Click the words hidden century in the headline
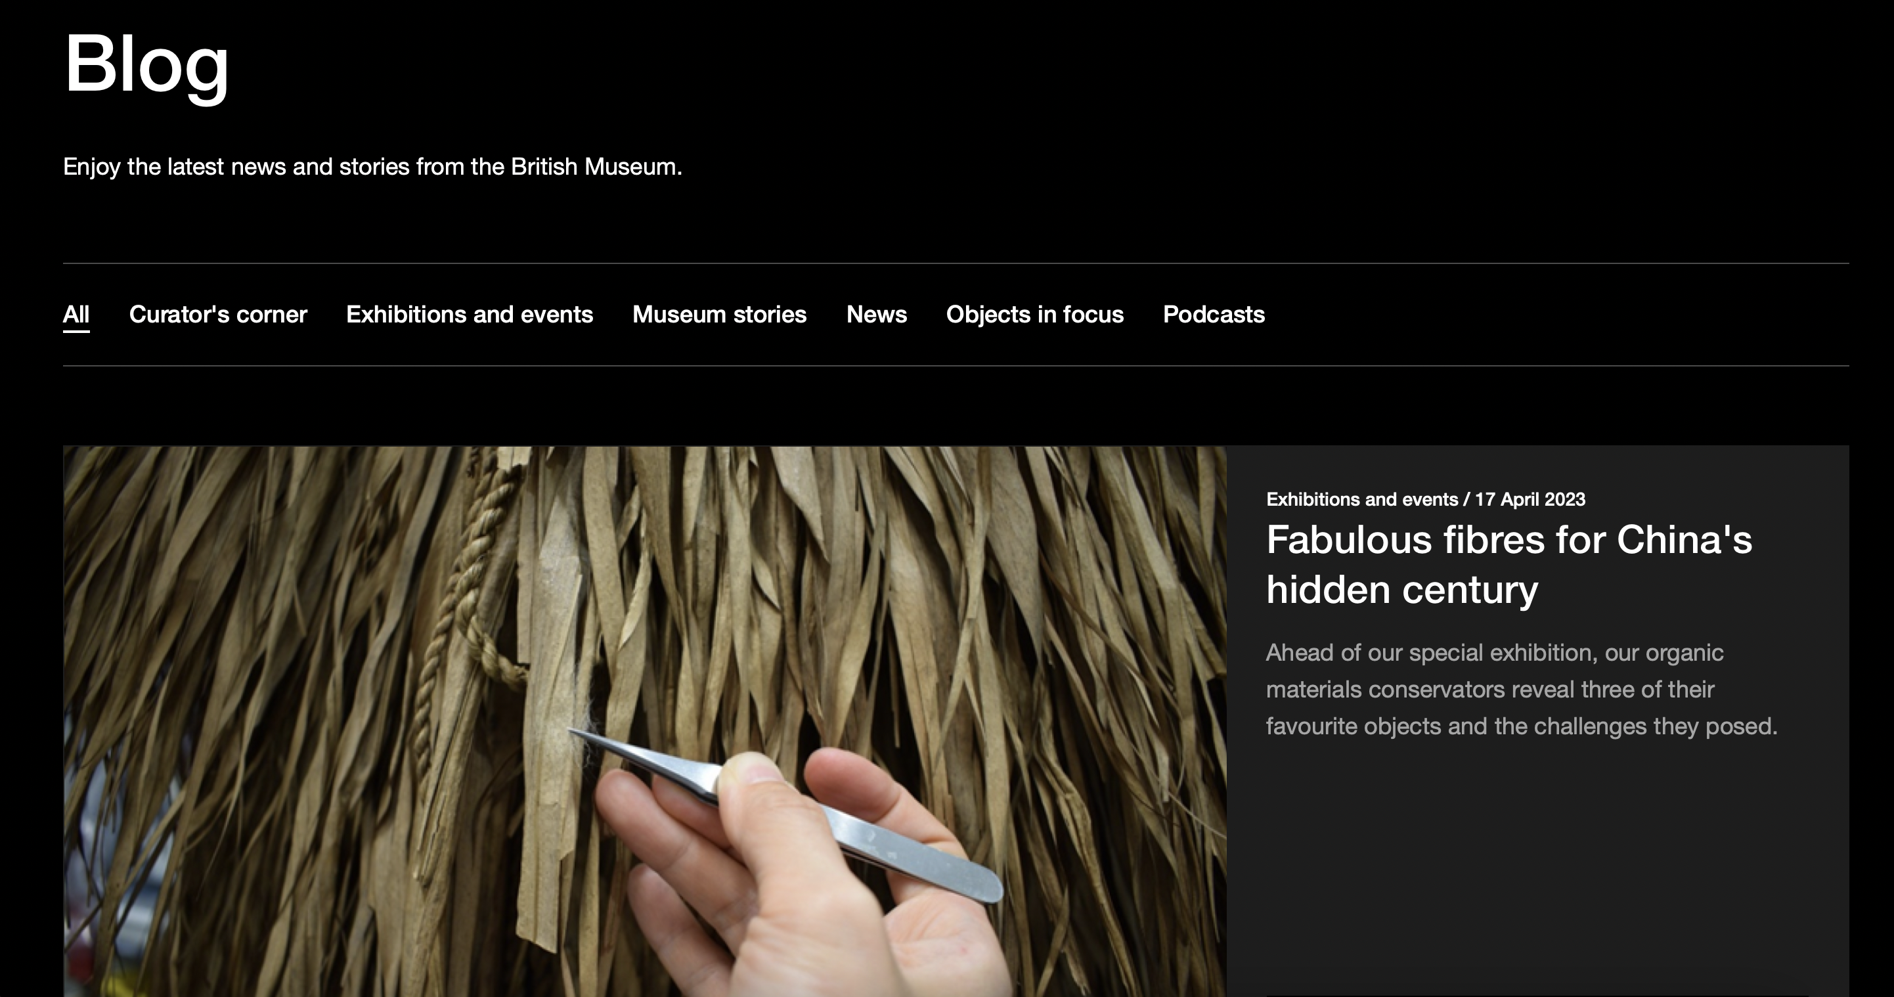Viewport: 1894px width, 997px height. [x=1402, y=590]
